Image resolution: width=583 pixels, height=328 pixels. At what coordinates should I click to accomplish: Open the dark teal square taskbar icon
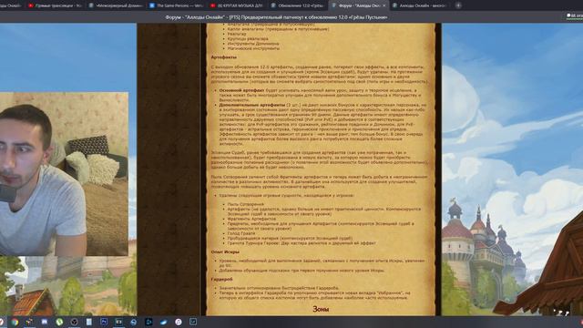click(x=148, y=322)
